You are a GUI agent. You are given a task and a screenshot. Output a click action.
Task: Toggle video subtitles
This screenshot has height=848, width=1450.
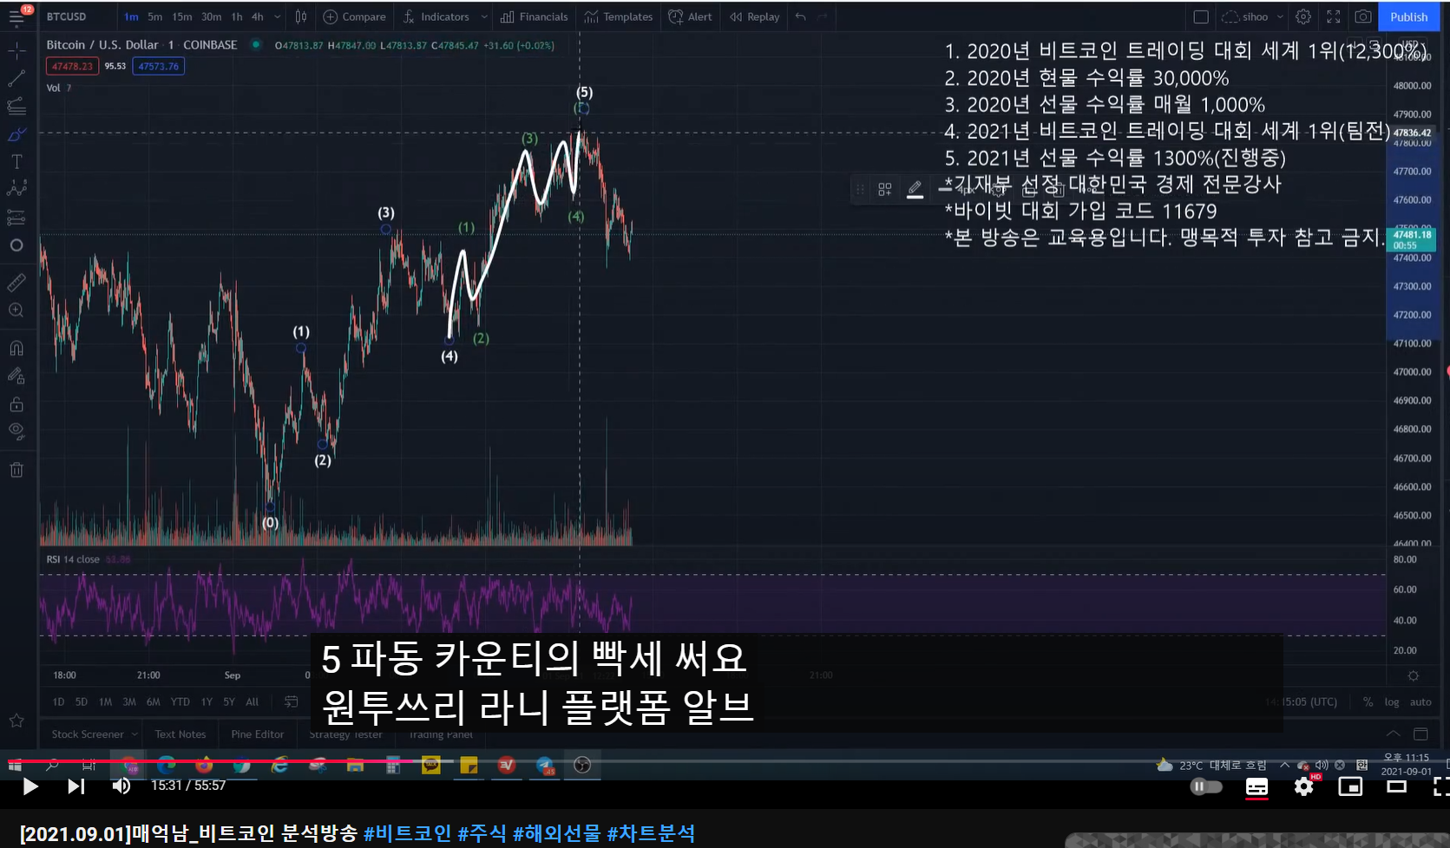point(1256,786)
